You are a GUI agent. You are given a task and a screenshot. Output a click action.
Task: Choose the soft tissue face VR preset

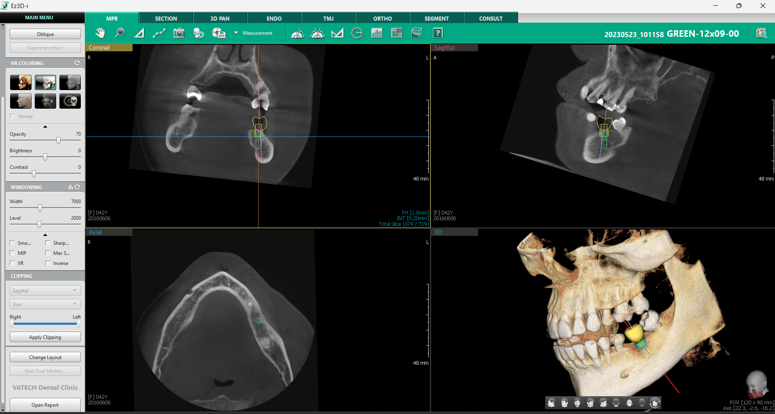click(x=21, y=101)
